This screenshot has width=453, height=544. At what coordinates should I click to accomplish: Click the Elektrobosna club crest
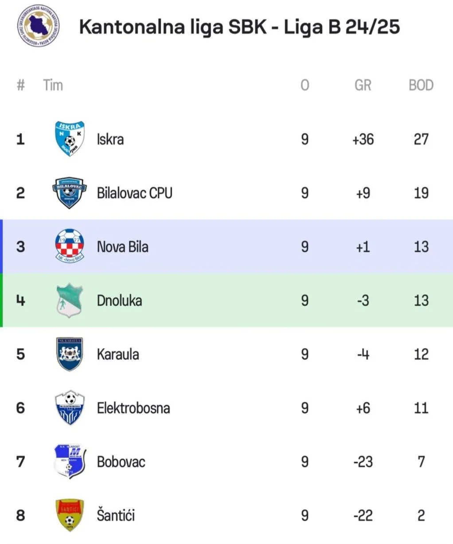[70, 408]
